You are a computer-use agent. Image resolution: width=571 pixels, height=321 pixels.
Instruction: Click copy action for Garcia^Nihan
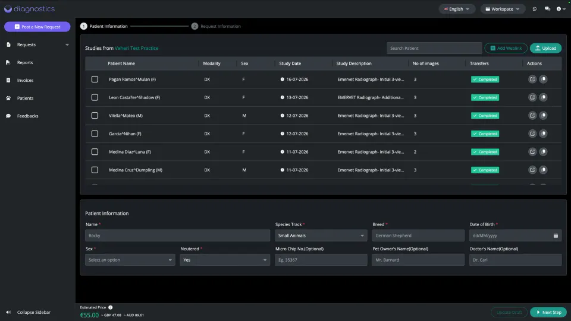click(543, 134)
